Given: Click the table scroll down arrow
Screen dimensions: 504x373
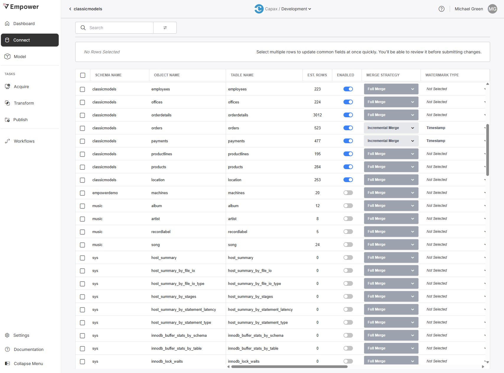Looking at the screenshot, I should pos(487,362).
